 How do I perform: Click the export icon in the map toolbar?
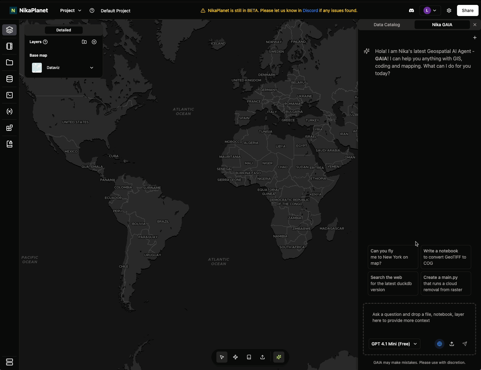262,357
